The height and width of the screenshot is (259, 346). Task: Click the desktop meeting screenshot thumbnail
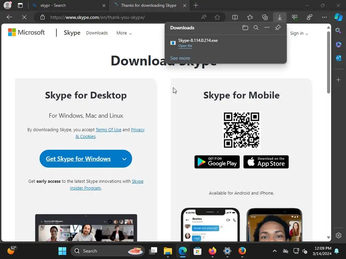86,228
